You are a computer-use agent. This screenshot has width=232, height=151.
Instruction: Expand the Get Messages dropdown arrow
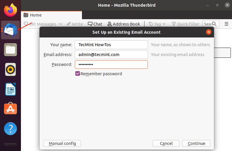pos(60,24)
